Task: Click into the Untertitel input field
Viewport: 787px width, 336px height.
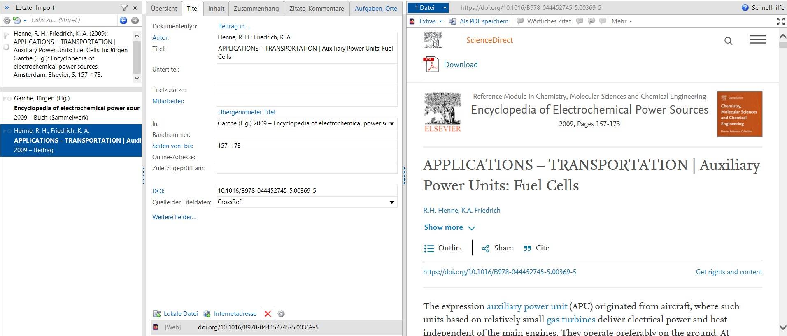Action: [x=307, y=74]
